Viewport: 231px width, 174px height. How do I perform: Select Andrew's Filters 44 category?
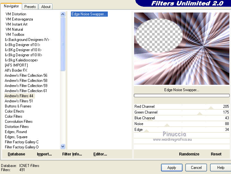click(x=20, y=96)
